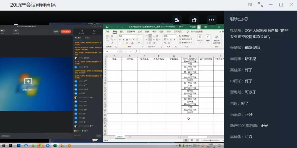Viewport: 297px width, 148px height.
Task: Click the Find and Edit magnifier icon
Action: coord(208,37)
